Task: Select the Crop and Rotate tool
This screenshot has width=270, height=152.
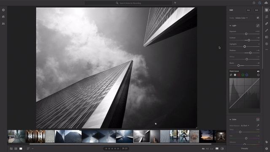Action: [267, 17]
